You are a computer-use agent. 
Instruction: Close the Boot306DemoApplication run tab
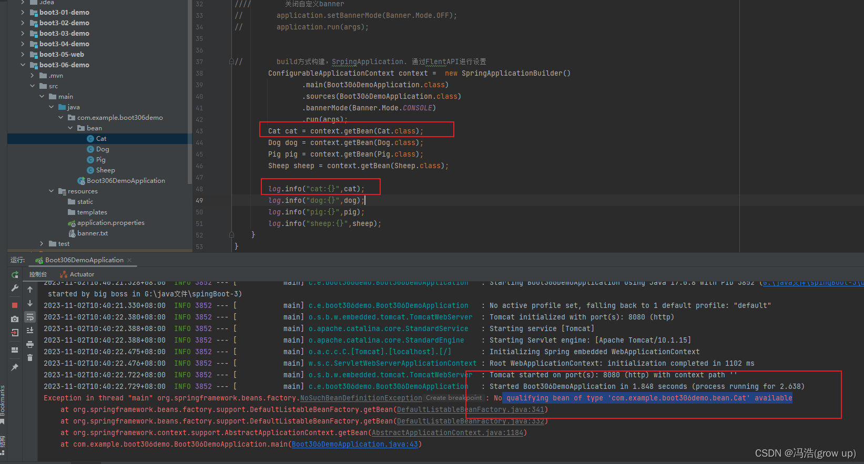pos(129,260)
